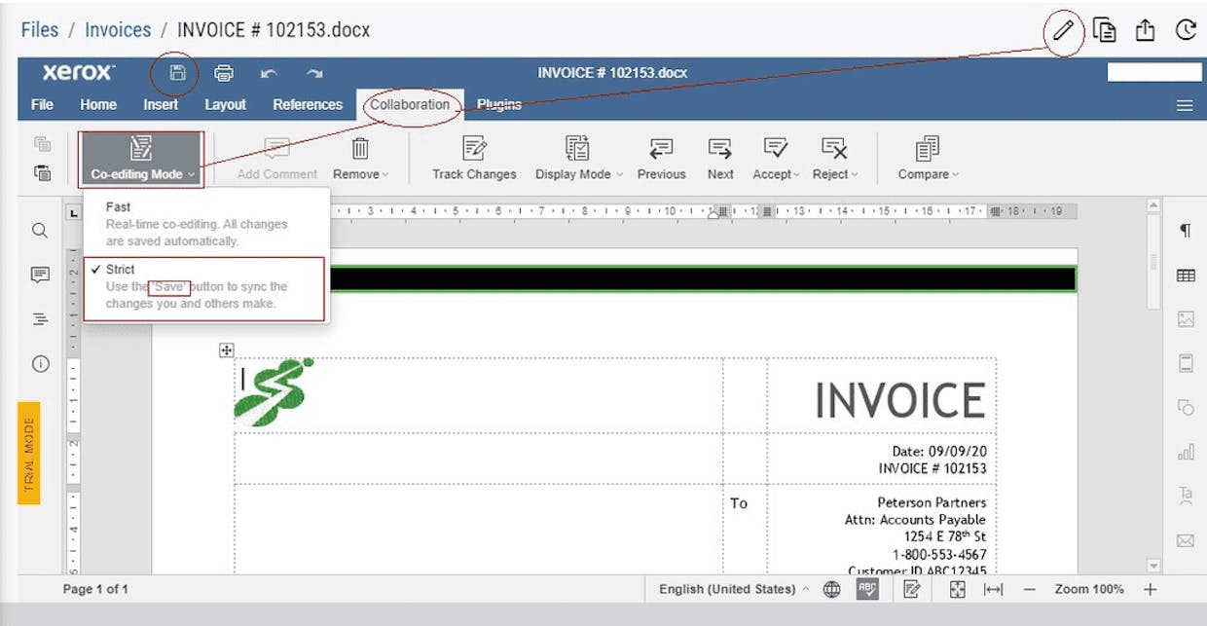The height and width of the screenshot is (626, 1207).
Task: Click the Paste icon in the toolbar
Action: tap(42, 172)
